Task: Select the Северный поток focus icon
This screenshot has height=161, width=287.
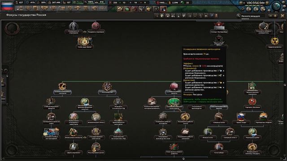Action: coord(219,117)
